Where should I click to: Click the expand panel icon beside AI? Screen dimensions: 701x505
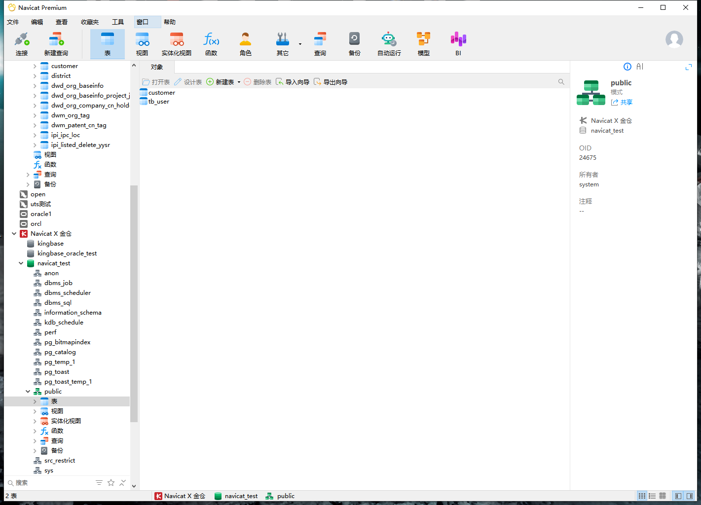coord(689,67)
